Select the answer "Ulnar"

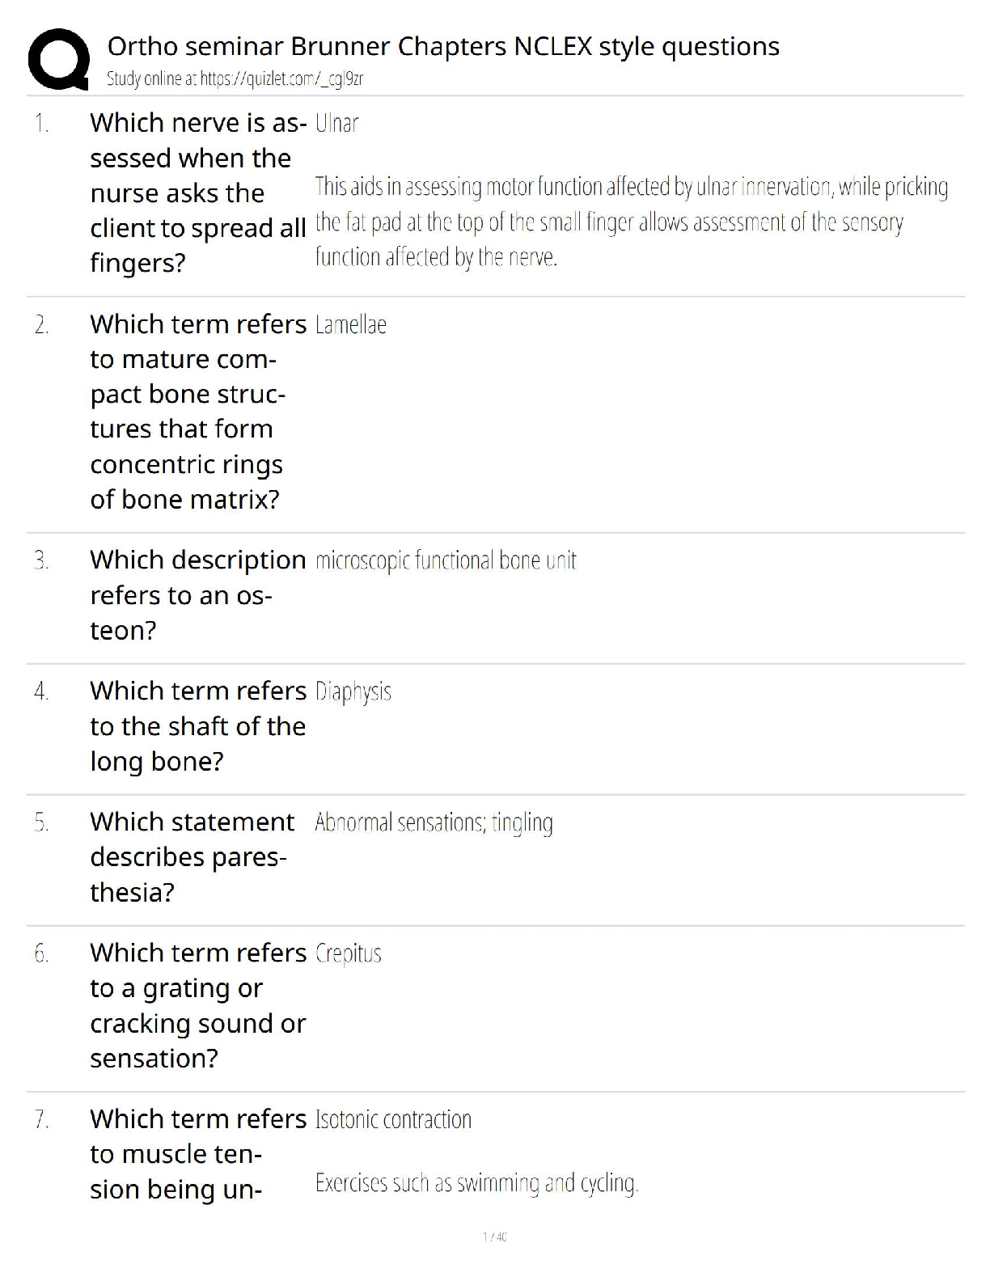(336, 124)
